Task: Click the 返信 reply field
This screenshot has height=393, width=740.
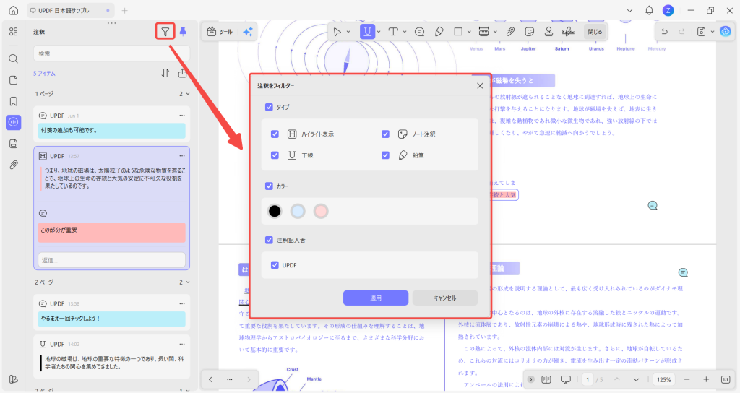Action: (111, 260)
